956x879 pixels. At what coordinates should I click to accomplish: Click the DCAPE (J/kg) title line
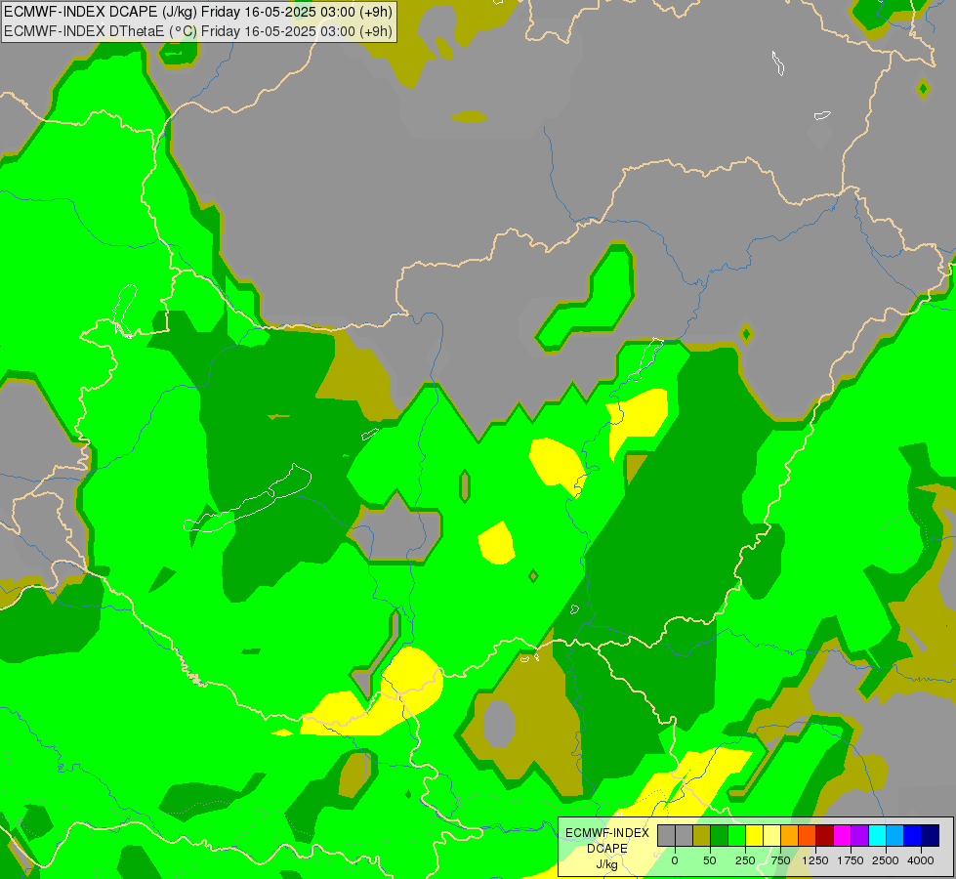click(x=198, y=12)
